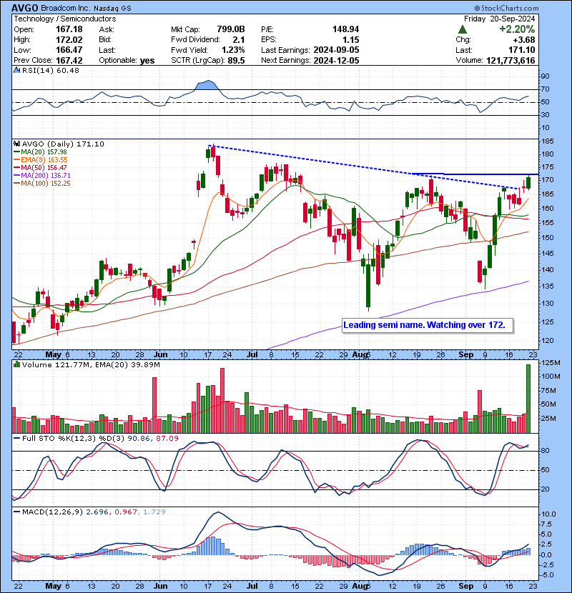The height and width of the screenshot is (593, 572).
Task: Click the Last price value 171.10
Action: [x=522, y=50]
